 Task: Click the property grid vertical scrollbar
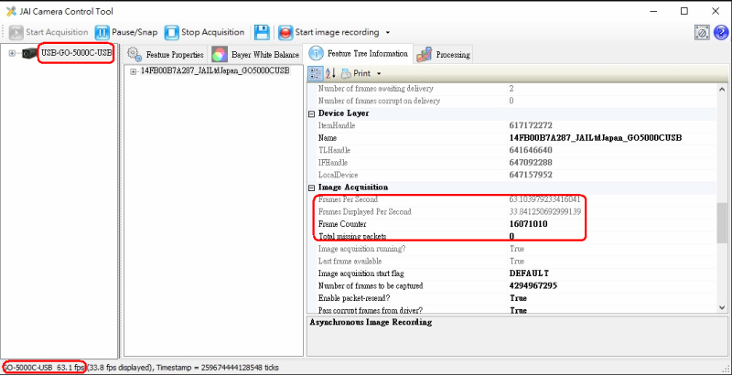click(x=722, y=220)
